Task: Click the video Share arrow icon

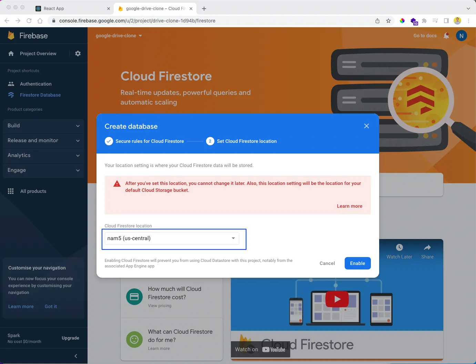Action: point(427,247)
